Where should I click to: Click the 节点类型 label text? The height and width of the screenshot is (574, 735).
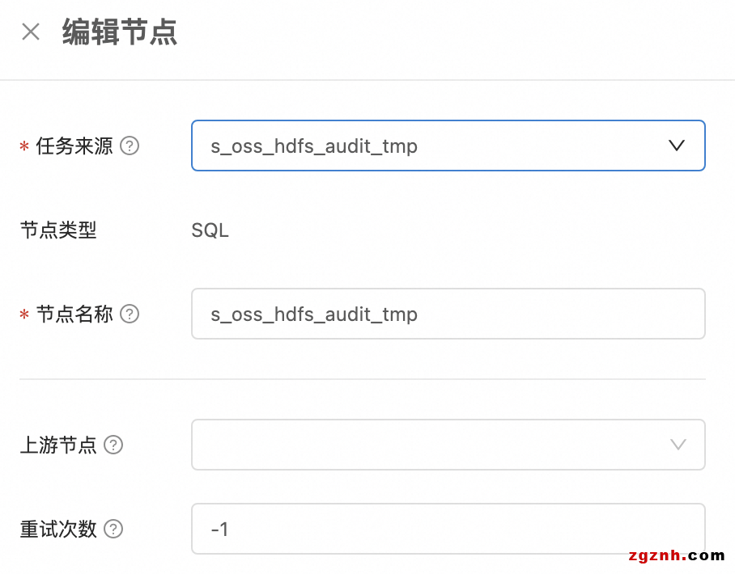pos(58,230)
